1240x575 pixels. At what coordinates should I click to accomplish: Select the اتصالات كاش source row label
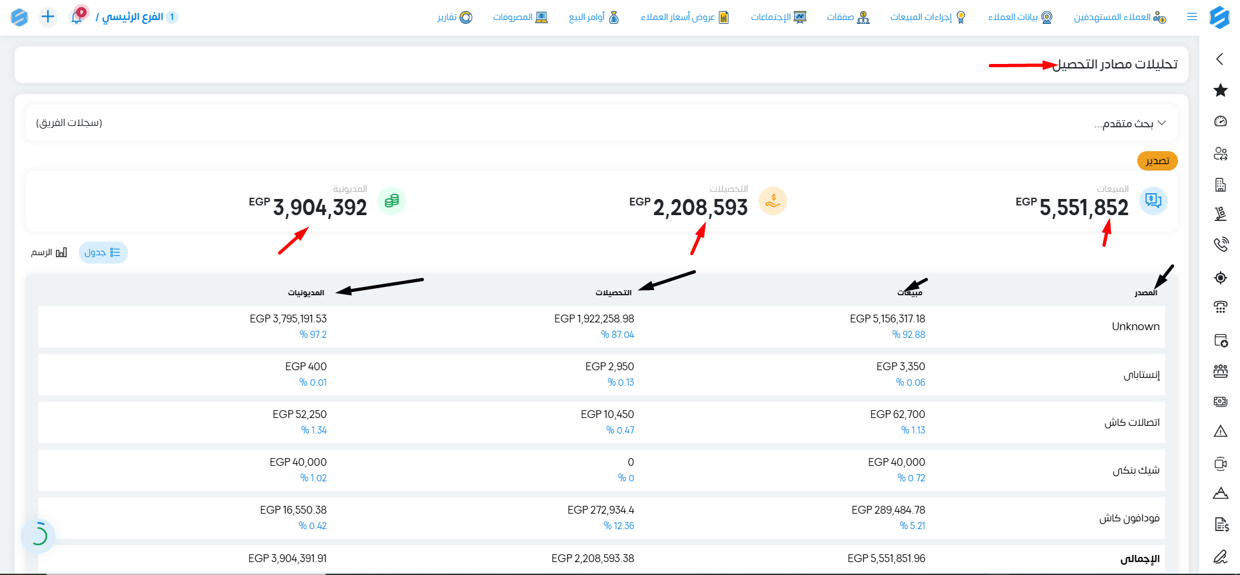(x=1131, y=423)
